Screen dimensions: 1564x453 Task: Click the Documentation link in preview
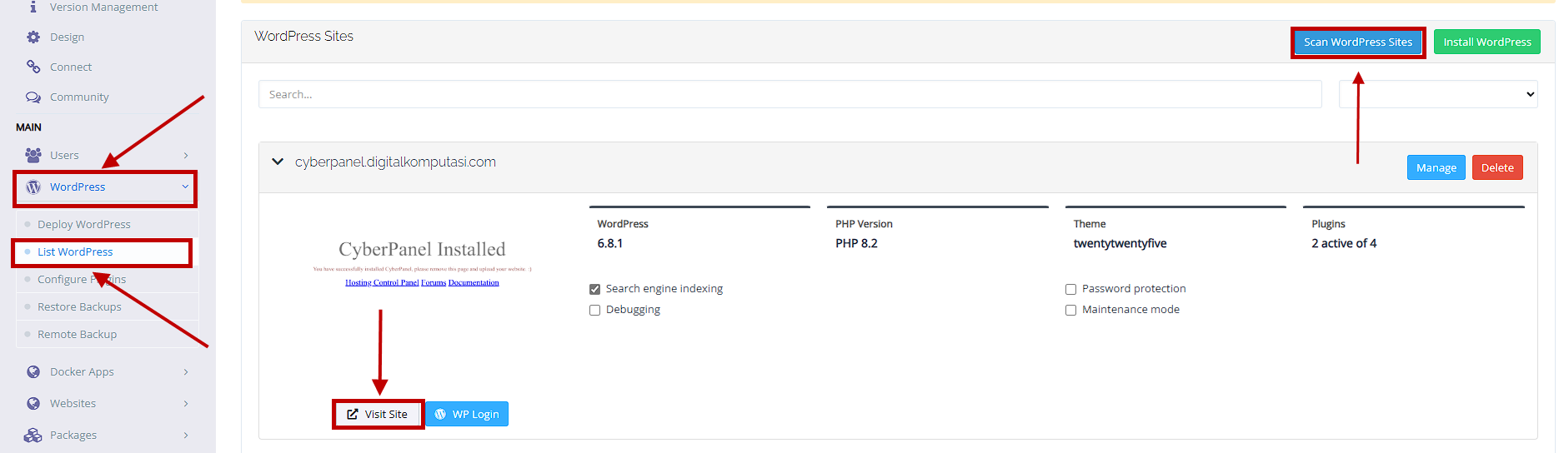[474, 282]
